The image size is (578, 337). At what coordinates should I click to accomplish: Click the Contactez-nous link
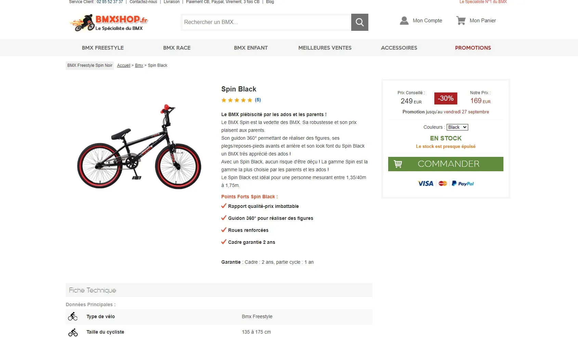[x=143, y=2]
